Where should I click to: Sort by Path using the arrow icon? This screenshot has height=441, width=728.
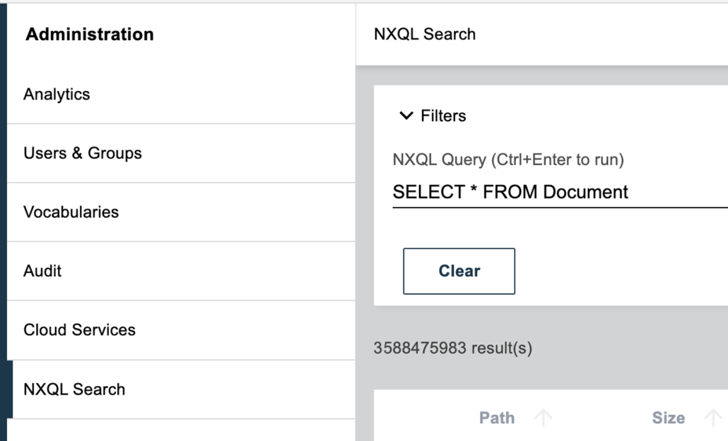(x=543, y=418)
